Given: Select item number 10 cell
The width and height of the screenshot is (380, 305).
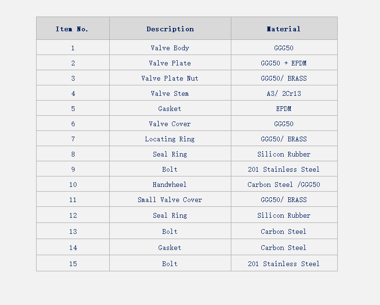Looking at the screenshot, I should click(x=73, y=184).
